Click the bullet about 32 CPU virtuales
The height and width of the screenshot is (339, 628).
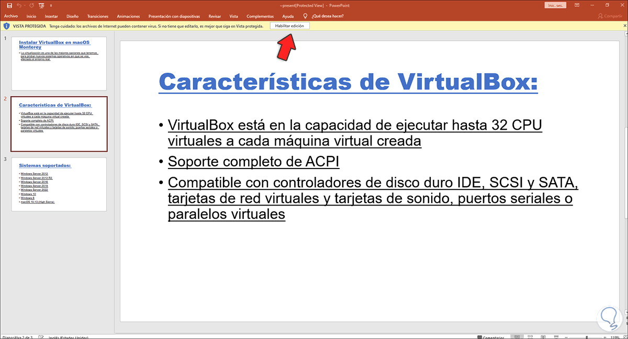point(355,133)
